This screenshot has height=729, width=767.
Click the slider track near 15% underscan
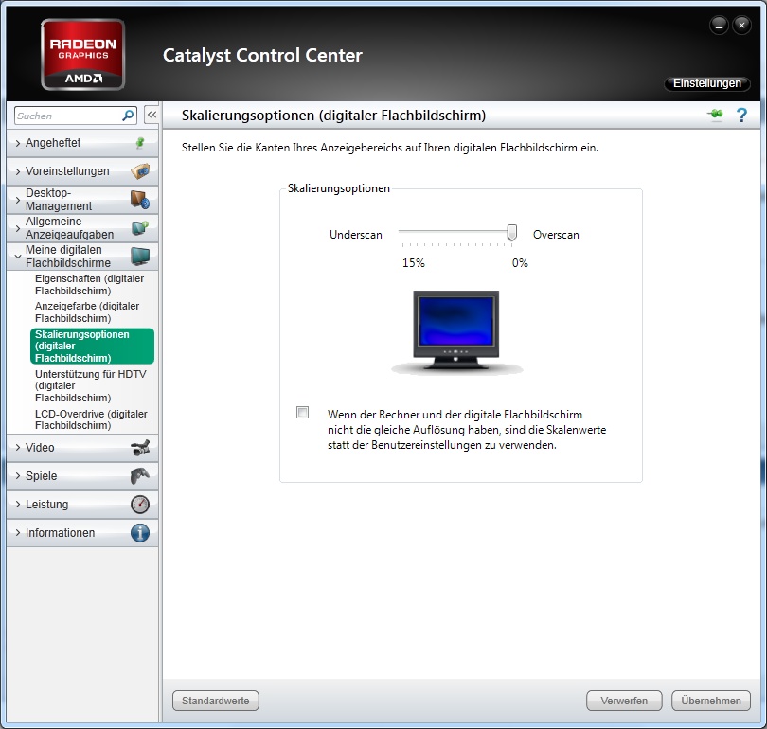click(x=403, y=230)
